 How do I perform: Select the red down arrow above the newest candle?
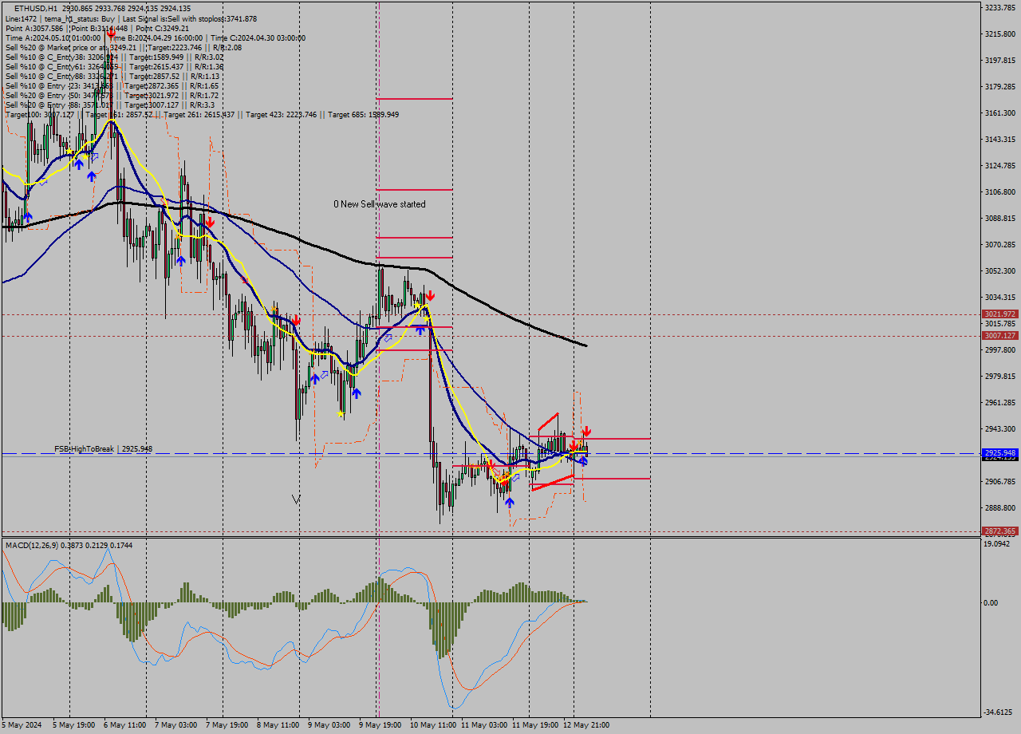pyautogui.click(x=587, y=431)
